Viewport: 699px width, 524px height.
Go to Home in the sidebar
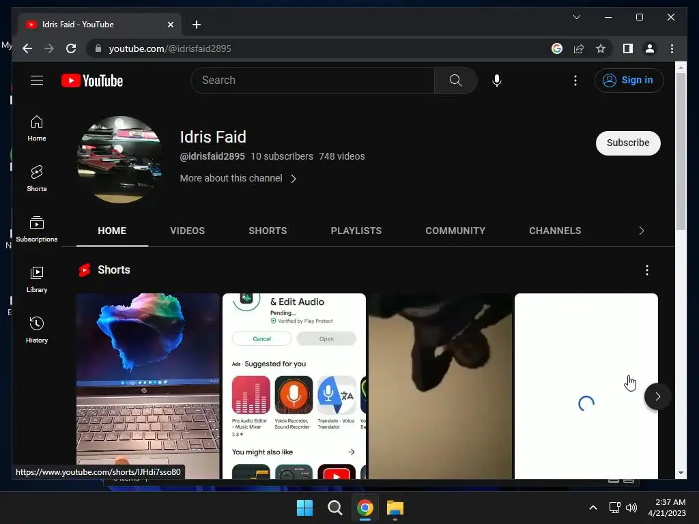[x=37, y=128]
